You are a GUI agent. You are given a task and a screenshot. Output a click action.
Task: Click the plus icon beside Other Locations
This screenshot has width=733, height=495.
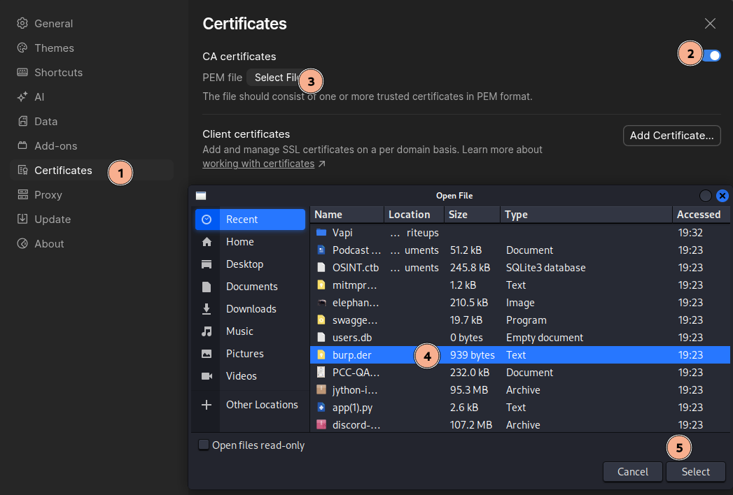207,405
